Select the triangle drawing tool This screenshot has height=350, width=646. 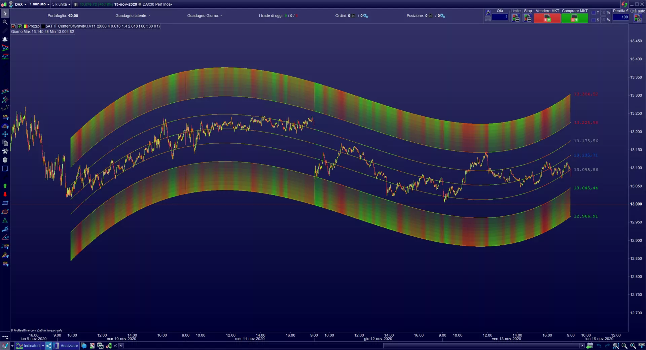click(x=5, y=220)
